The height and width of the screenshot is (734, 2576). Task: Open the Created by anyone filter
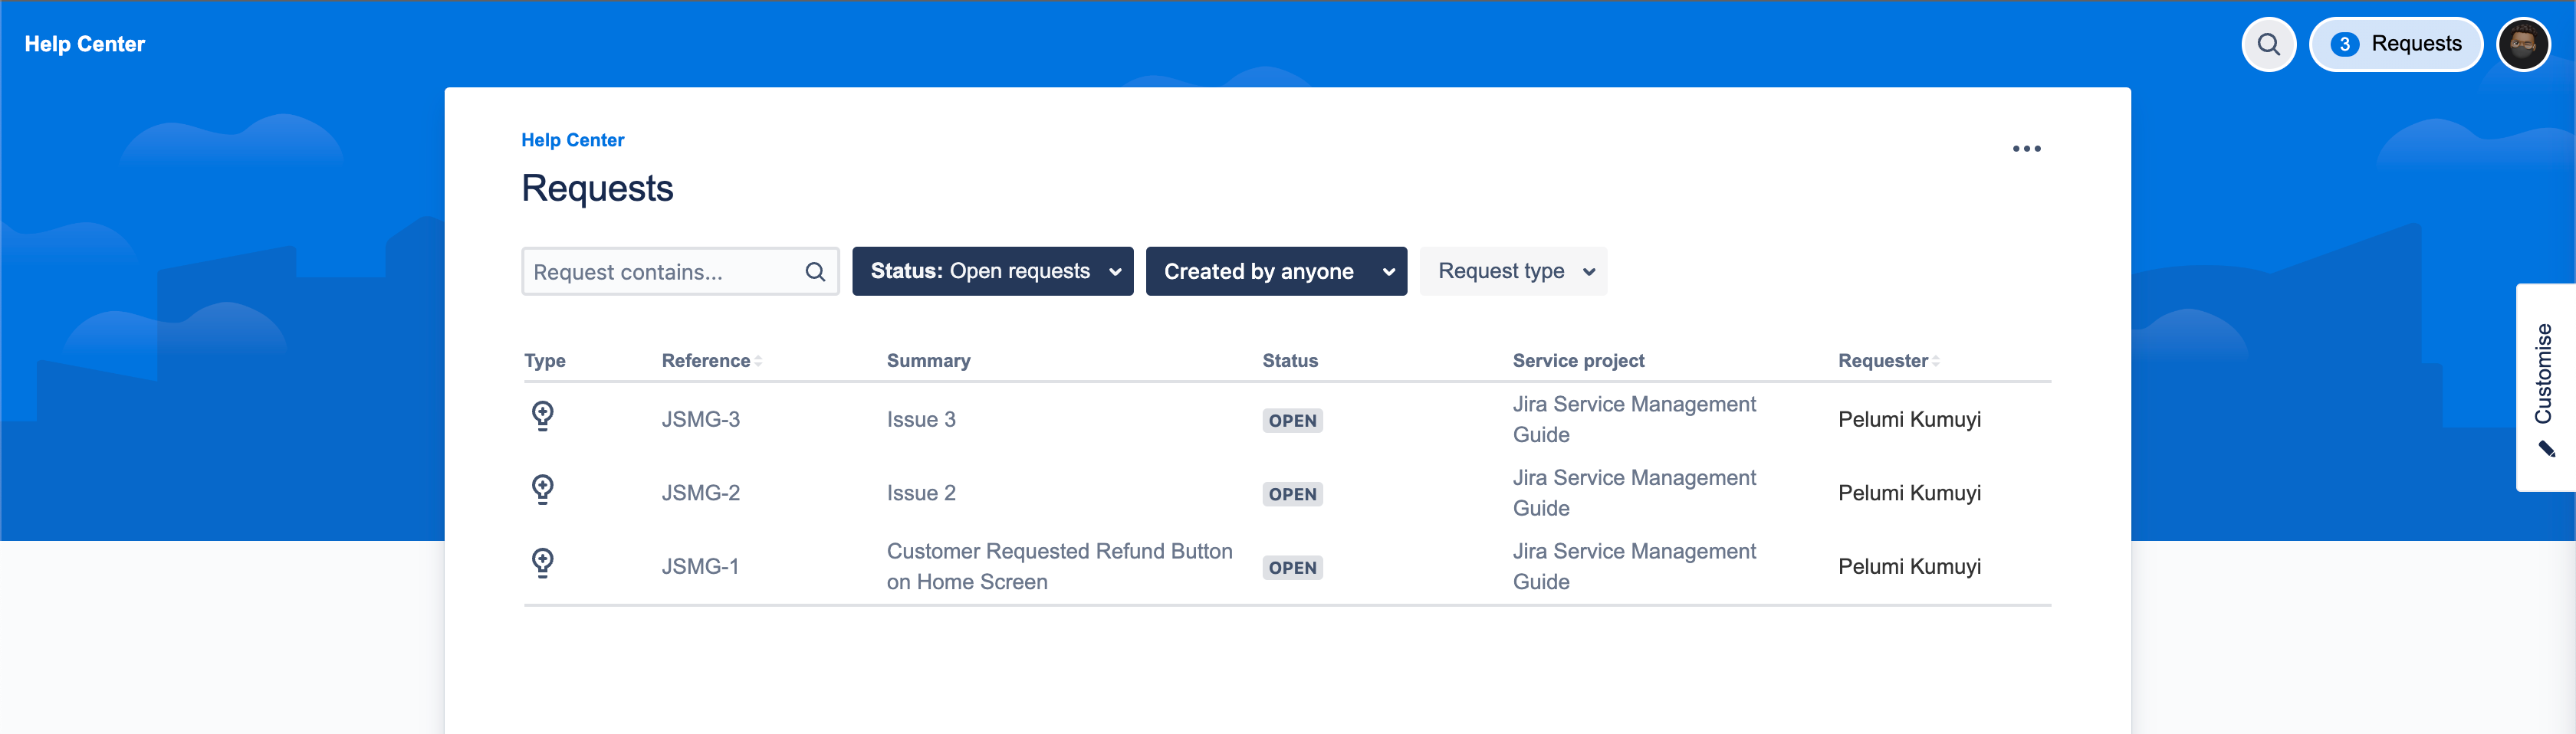[x=1276, y=271]
